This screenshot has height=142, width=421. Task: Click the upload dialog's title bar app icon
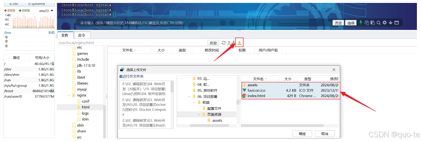[x=122, y=70]
